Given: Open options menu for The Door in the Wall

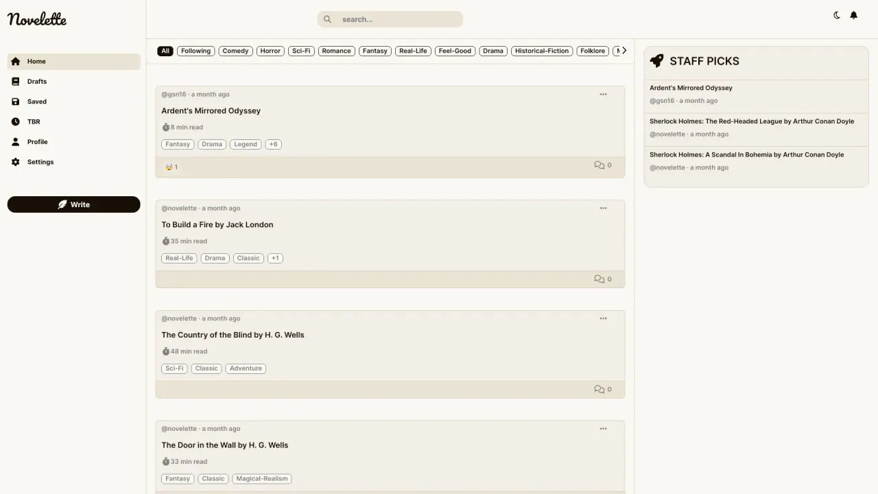Looking at the screenshot, I should [x=603, y=429].
